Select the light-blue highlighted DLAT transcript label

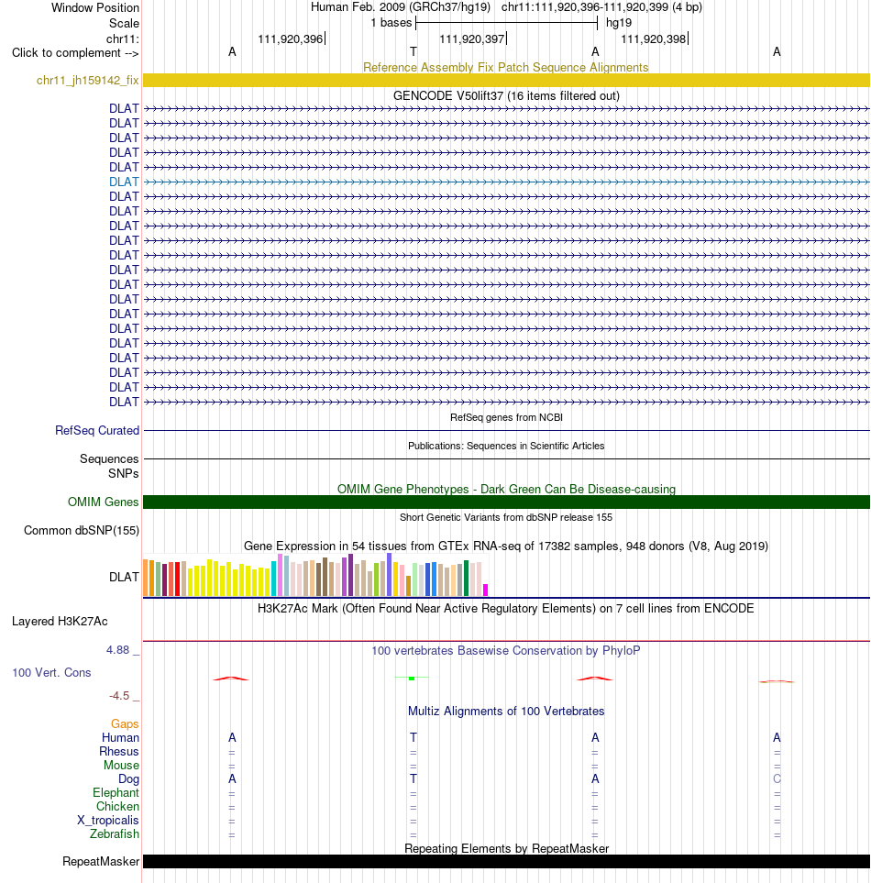[x=124, y=182]
